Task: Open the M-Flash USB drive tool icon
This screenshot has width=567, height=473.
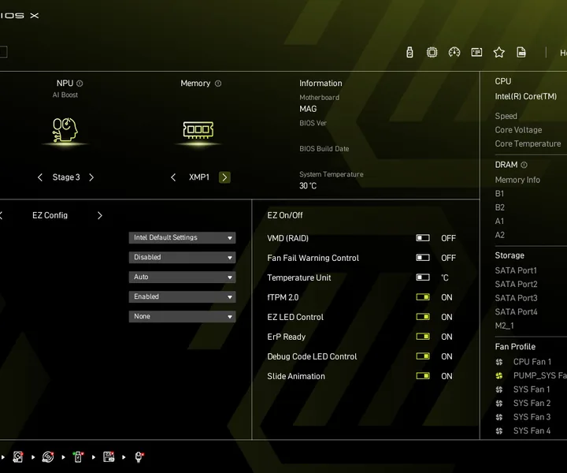Action: (409, 53)
